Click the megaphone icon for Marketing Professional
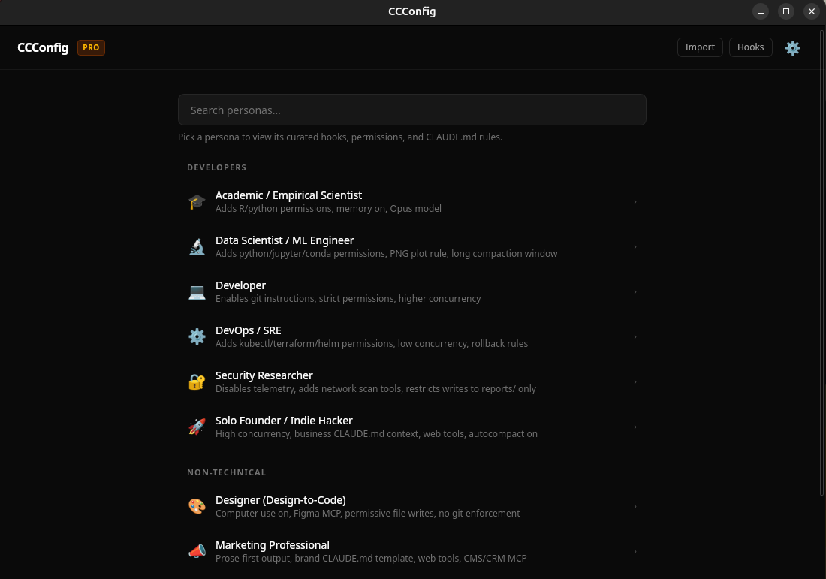The width and height of the screenshot is (826, 579). point(197,551)
